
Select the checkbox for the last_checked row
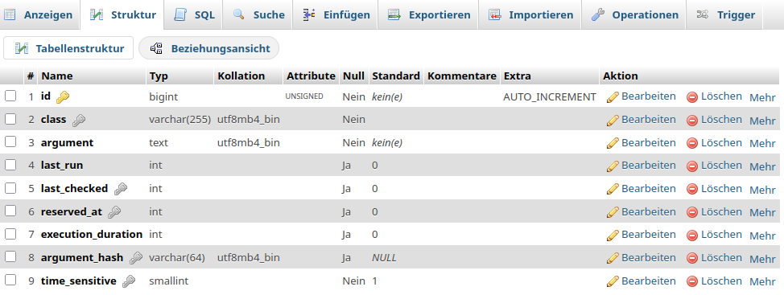point(10,188)
